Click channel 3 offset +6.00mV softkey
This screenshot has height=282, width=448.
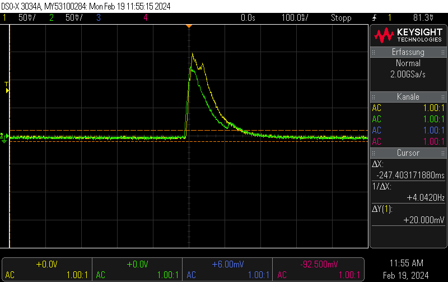pos(227,270)
